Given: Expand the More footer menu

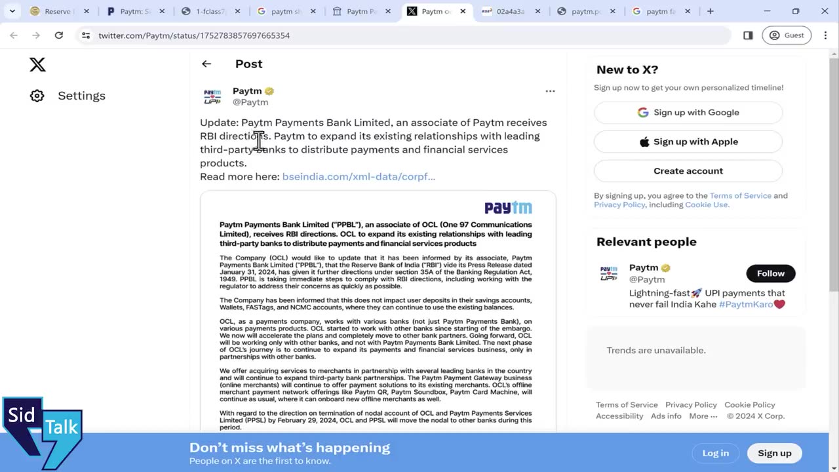Looking at the screenshot, I should click(x=703, y=416).
